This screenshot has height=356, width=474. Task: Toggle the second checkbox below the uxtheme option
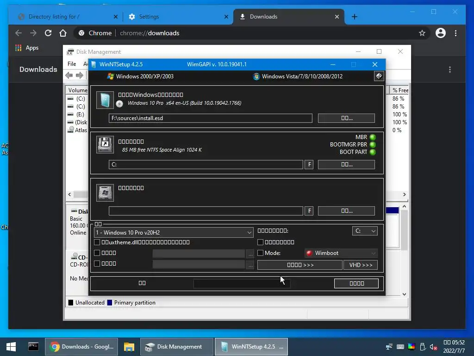[x=97, y=263]
